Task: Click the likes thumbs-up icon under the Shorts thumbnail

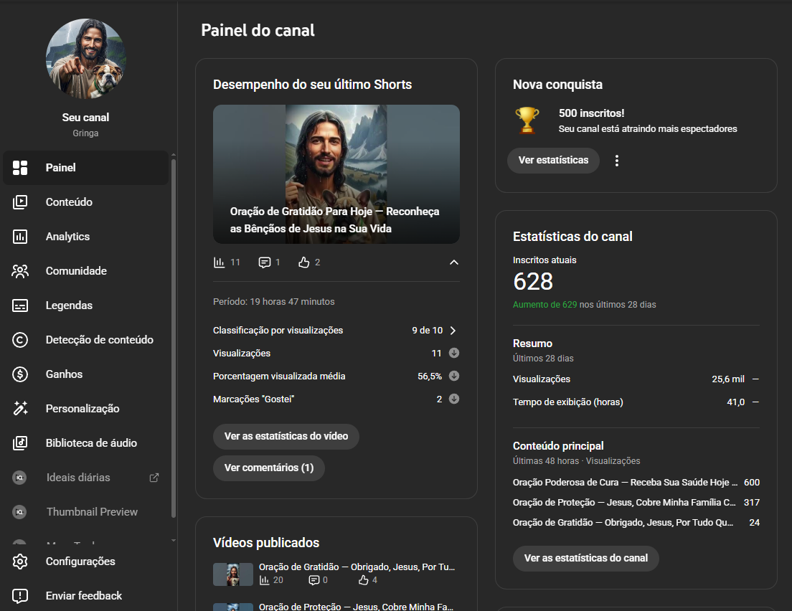Action: (303, 262)
